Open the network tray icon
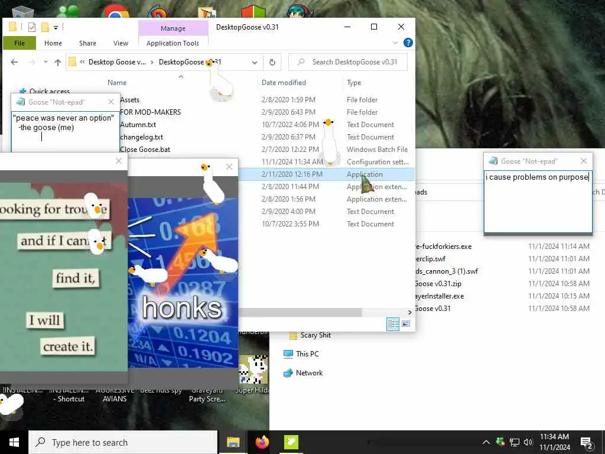Viewport: 605px width, 454px height. (x=515, y=442)
